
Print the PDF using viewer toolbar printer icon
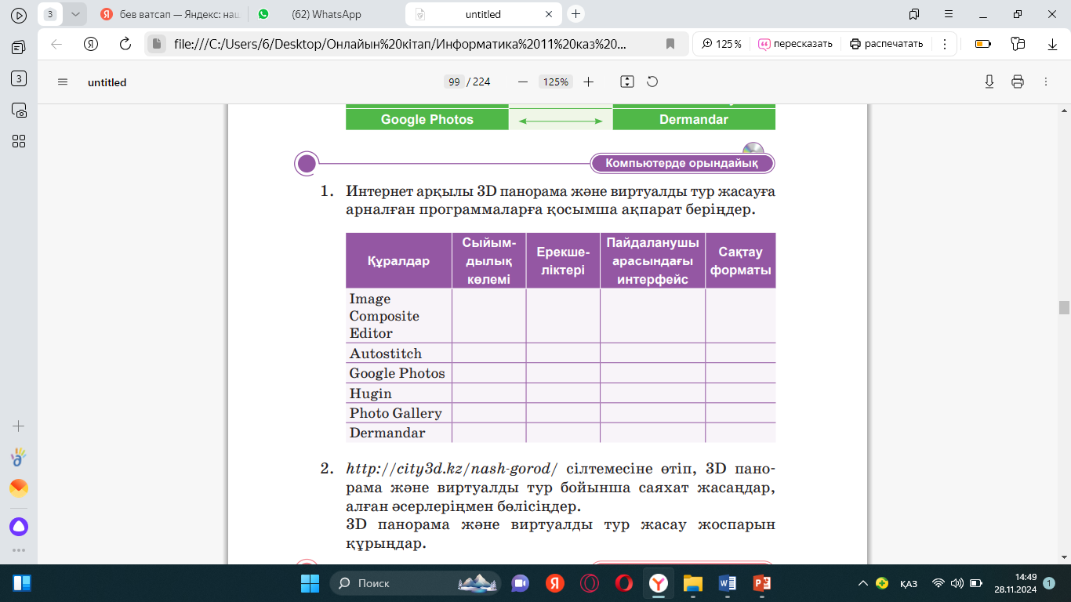[1018, 82]
